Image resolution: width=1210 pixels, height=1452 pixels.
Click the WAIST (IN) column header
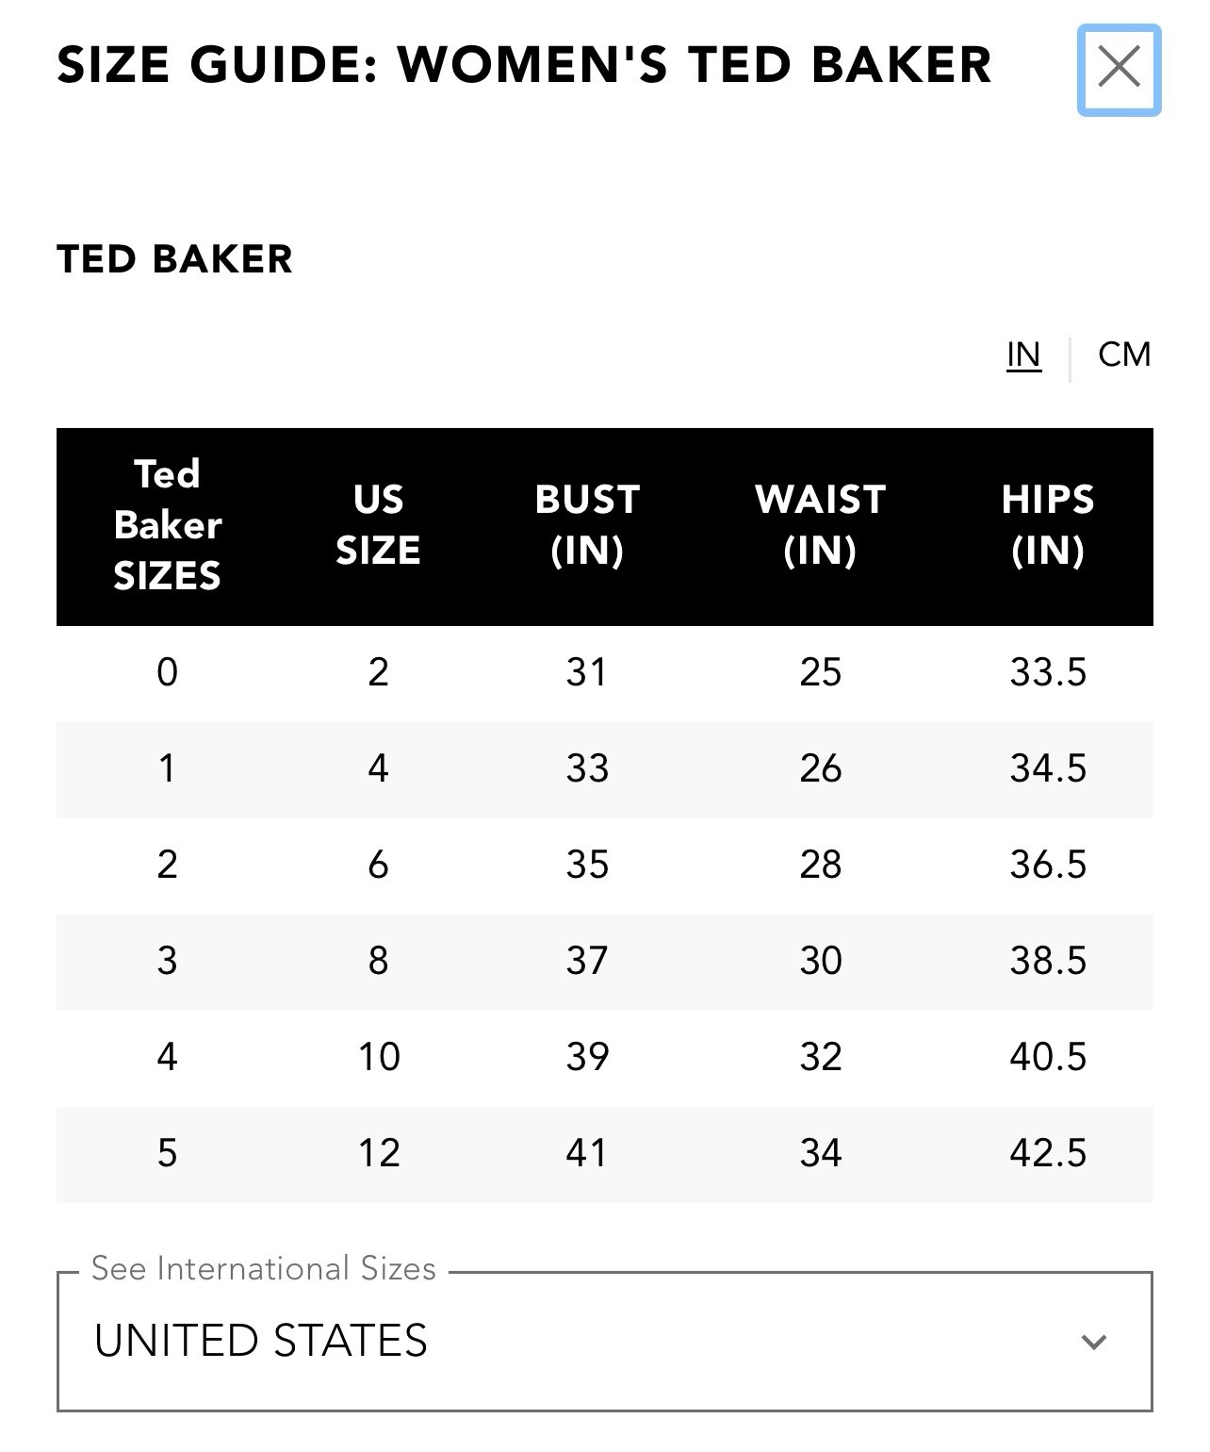(820, 525)
